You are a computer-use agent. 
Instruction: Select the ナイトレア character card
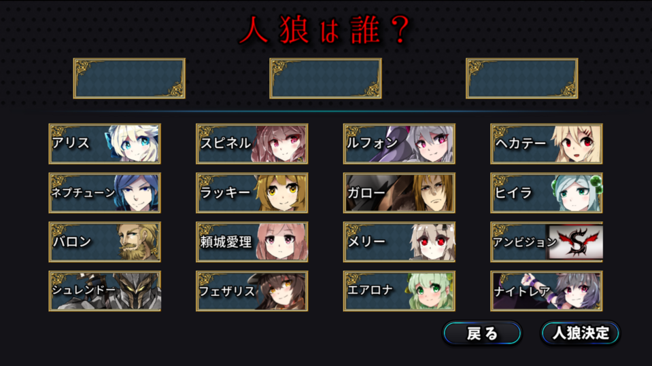[547, 291]
